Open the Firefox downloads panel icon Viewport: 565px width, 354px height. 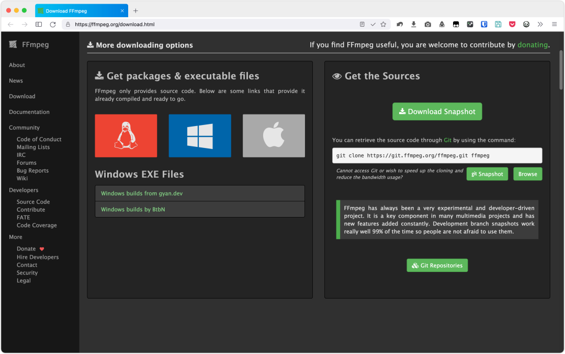click(414, 25)
